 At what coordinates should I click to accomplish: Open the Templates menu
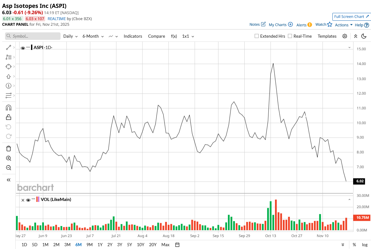click(x=327, y=36)
